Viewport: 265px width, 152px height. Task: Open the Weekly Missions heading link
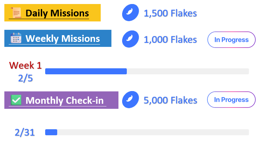coord(63,39)
